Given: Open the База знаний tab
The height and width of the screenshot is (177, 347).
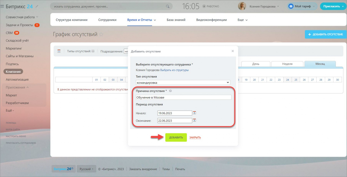Looking at the screenshot, I should tap(176, 20).
